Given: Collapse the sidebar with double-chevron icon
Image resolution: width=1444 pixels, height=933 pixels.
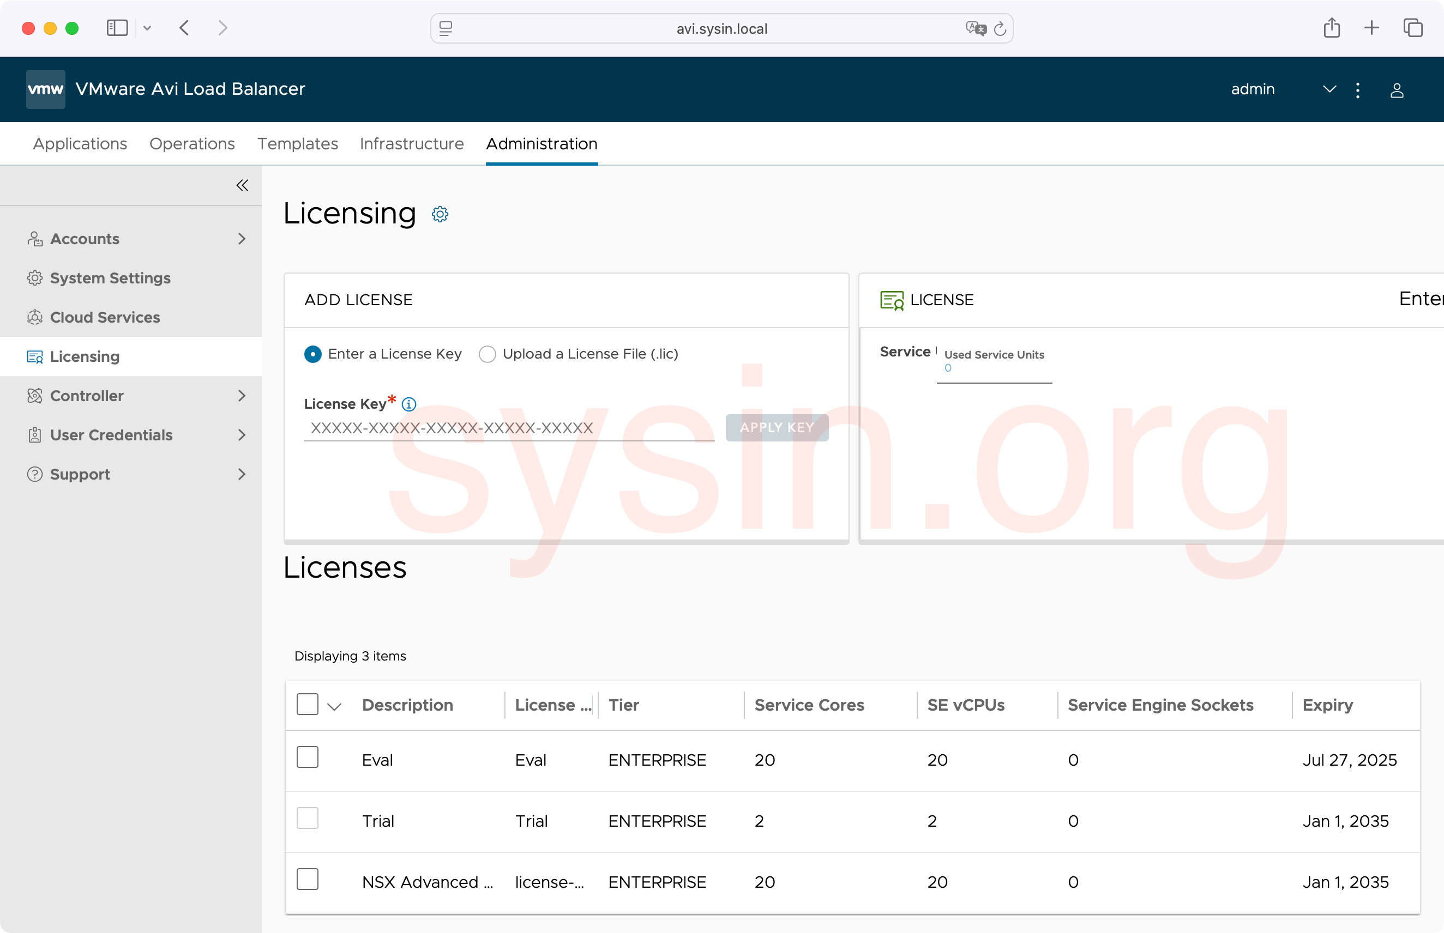Looking at the screenshot, I should (242, 185).
